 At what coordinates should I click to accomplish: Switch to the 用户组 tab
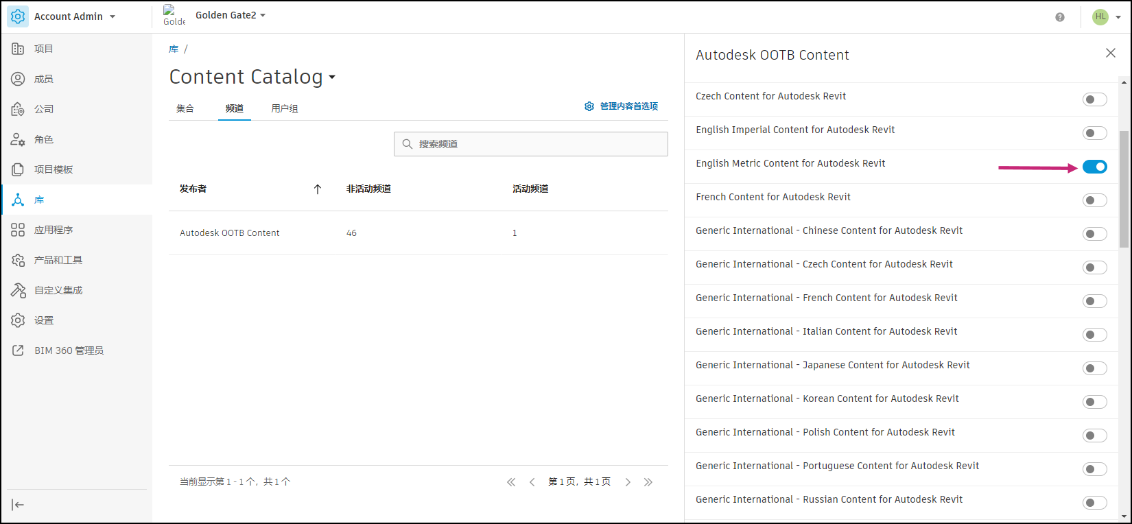click(x=285, y=108)
